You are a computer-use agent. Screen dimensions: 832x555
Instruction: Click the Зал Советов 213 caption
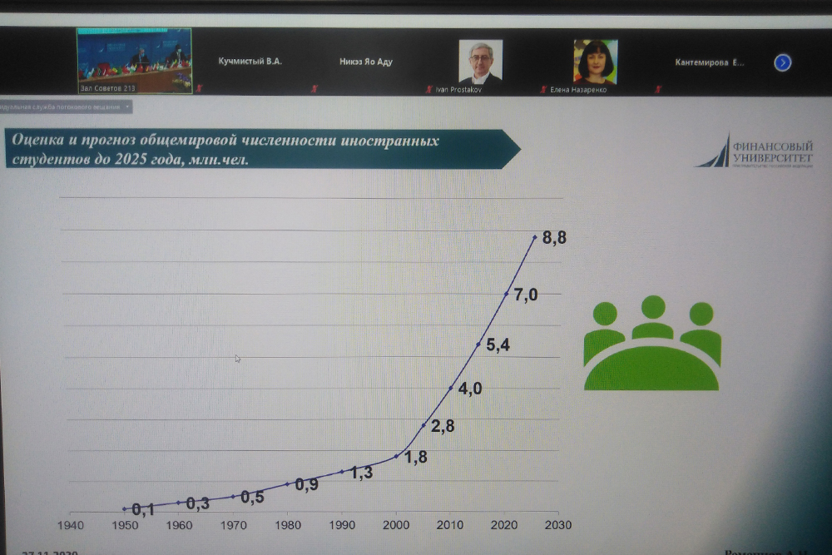pyautogui.click(x=107, y=88)
